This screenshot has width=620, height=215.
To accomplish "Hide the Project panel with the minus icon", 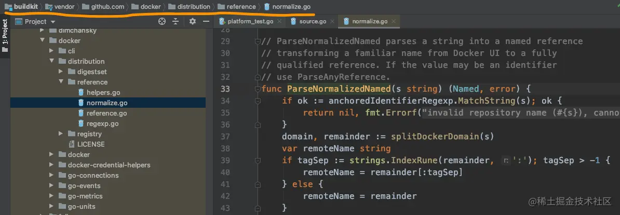I will [x=206, y=22].
